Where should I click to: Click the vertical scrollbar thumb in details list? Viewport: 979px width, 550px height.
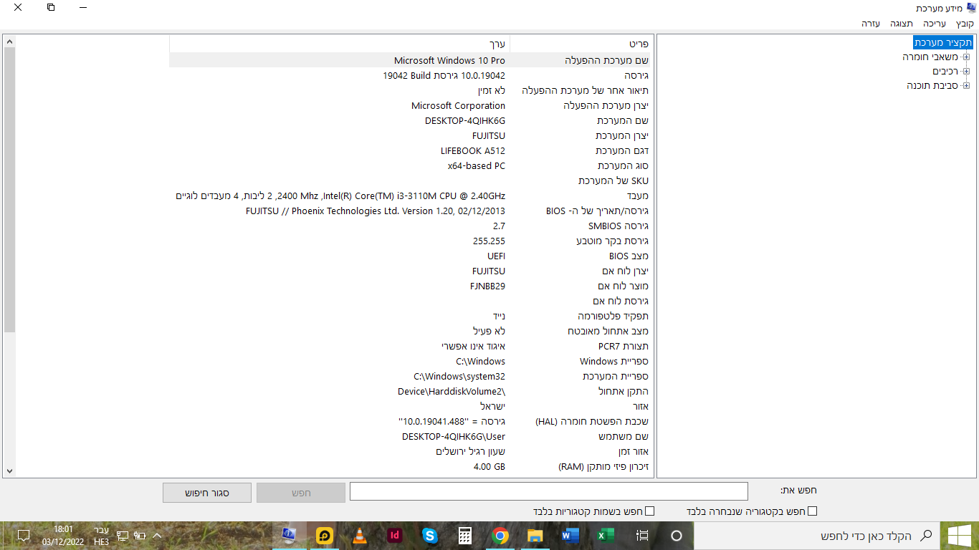click(9, 190)
